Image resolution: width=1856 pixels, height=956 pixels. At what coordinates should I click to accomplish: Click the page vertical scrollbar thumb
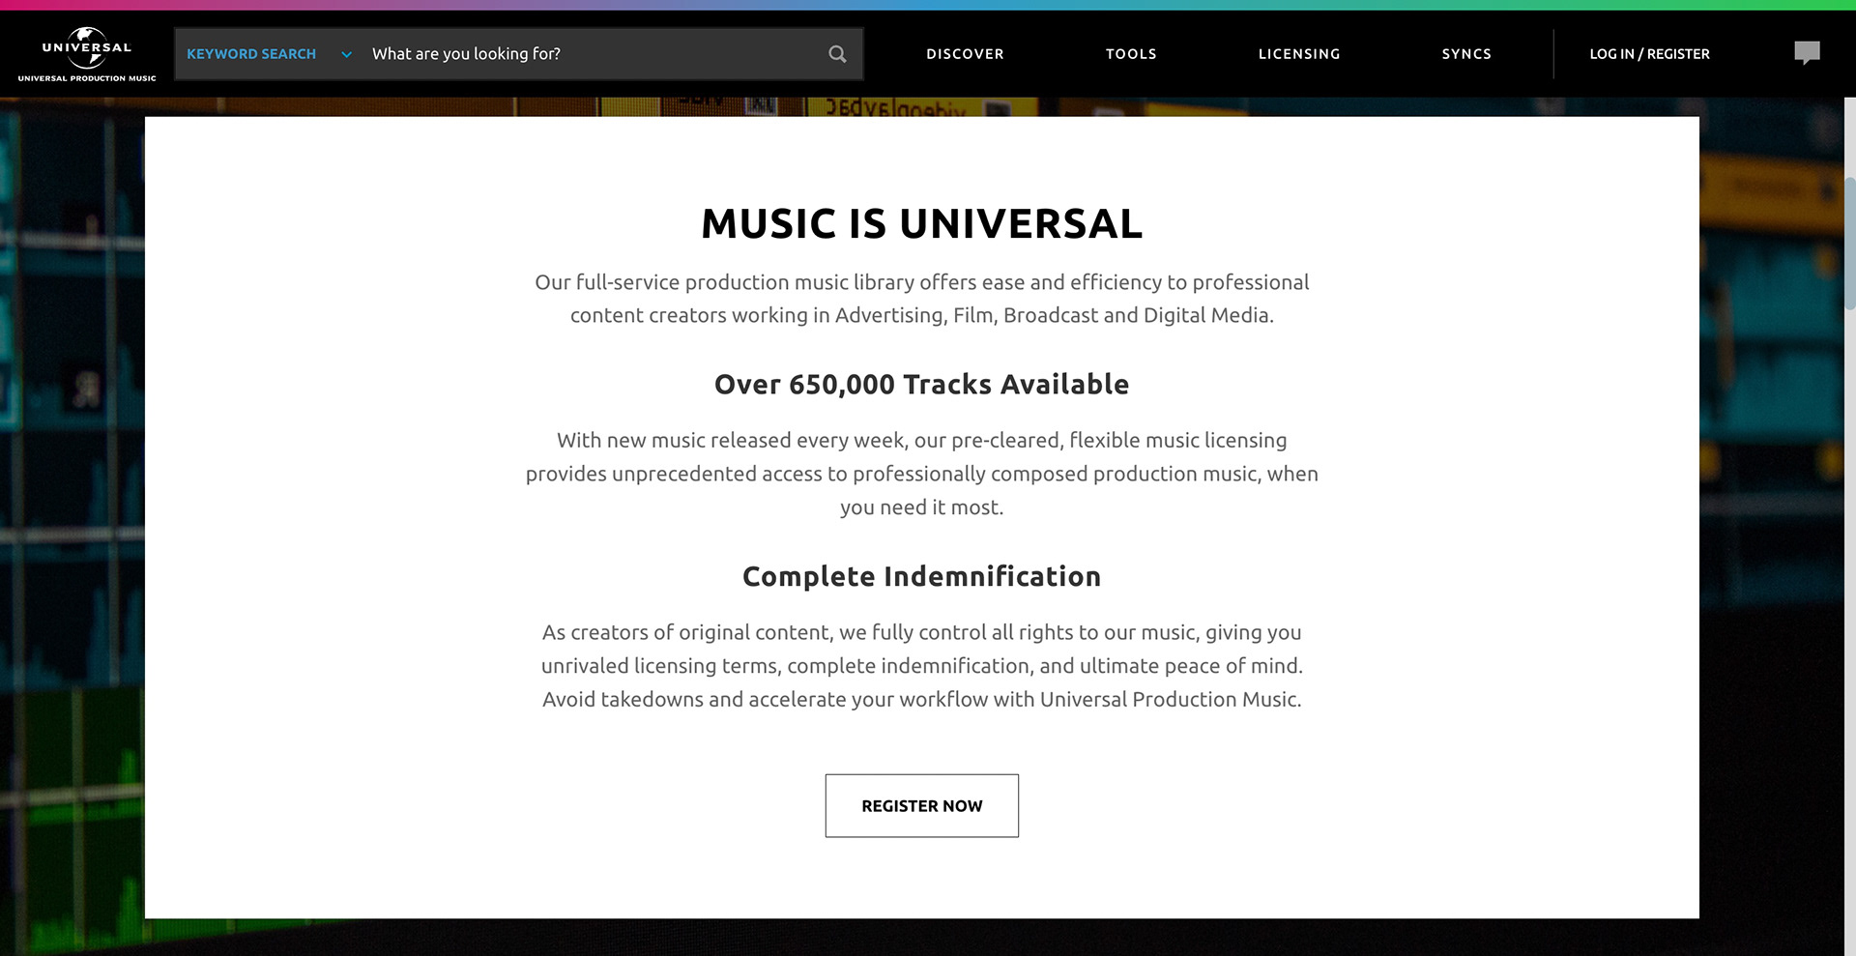[x=1850, y=244]
